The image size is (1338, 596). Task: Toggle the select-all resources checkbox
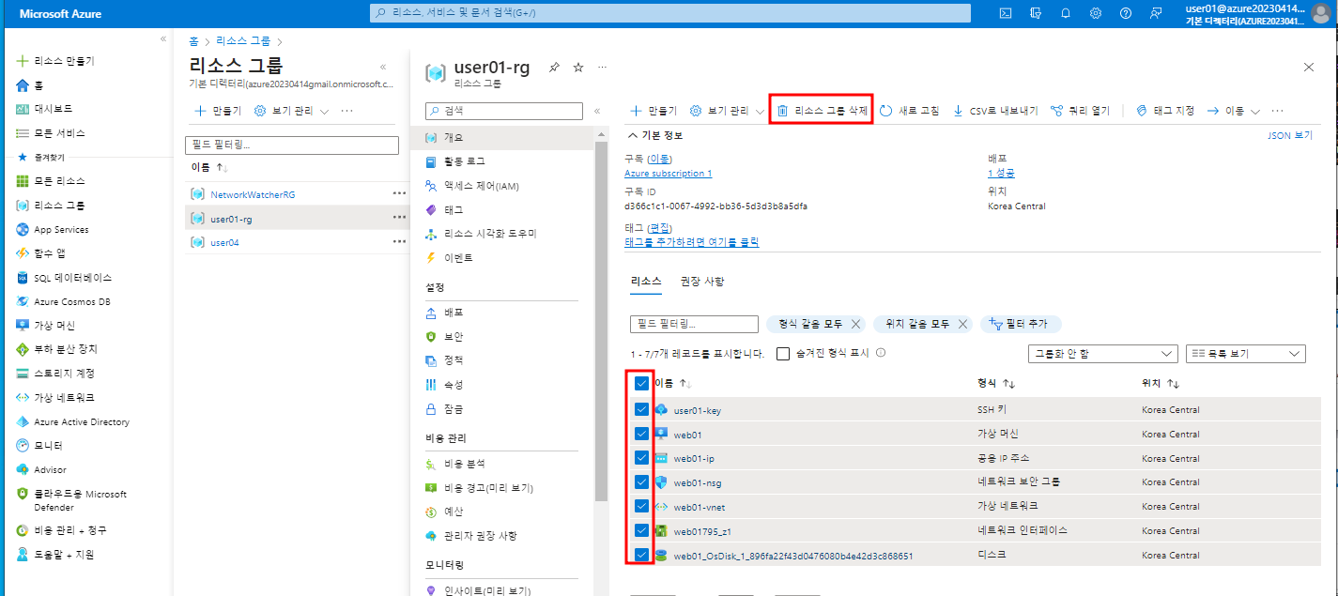tap(641, 383)
